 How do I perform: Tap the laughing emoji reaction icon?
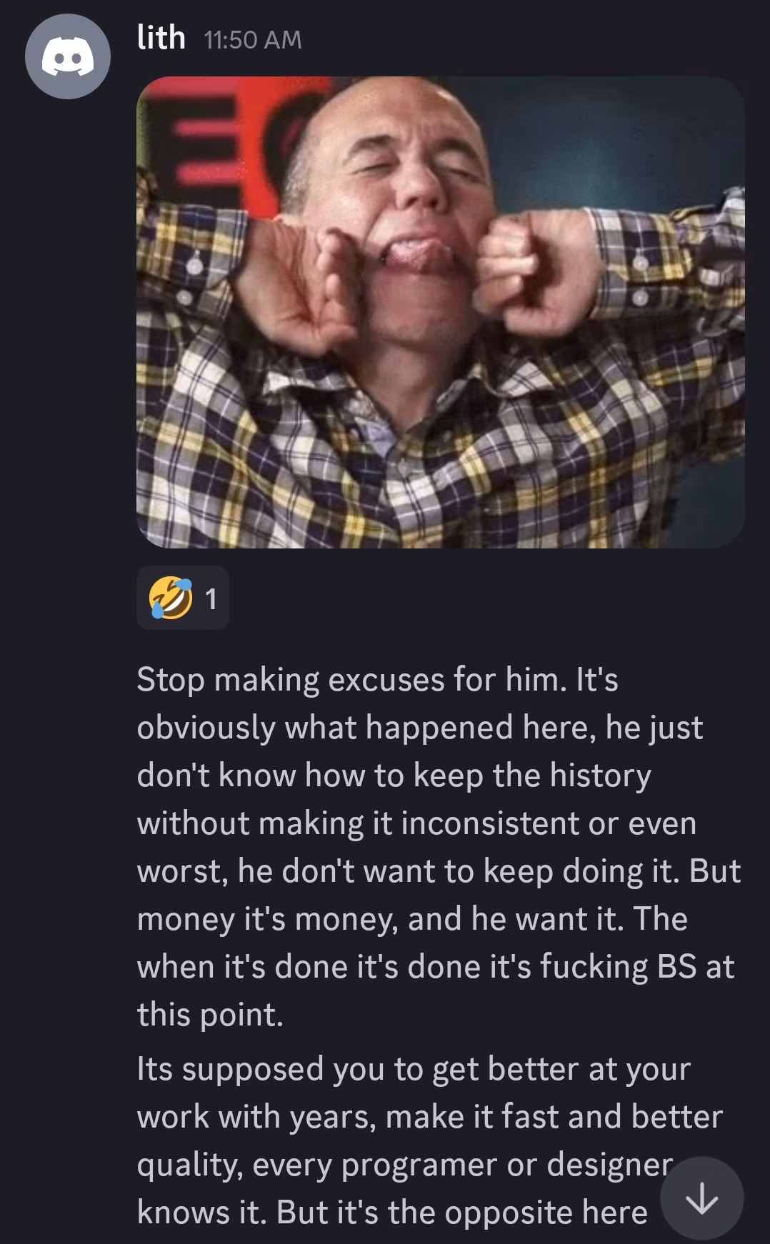[171, 598]
